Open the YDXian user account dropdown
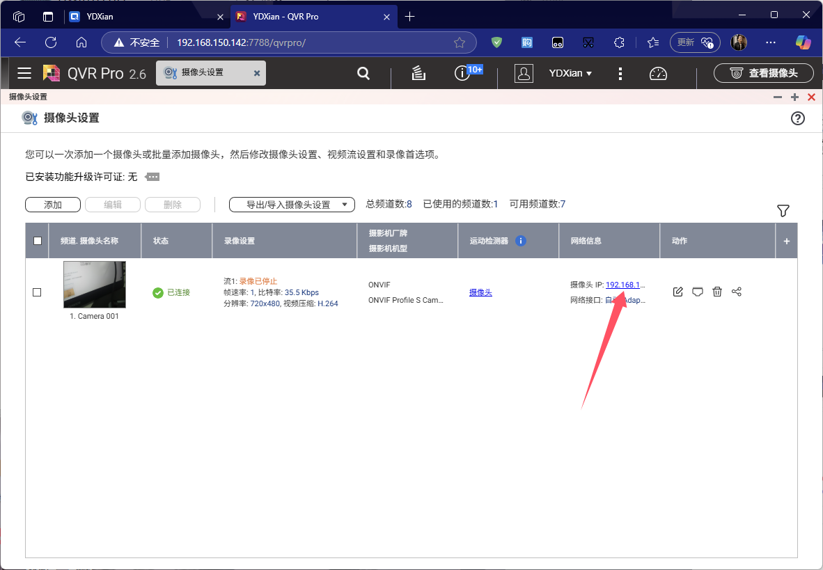 pyautogui.click(x=570, y=74)
